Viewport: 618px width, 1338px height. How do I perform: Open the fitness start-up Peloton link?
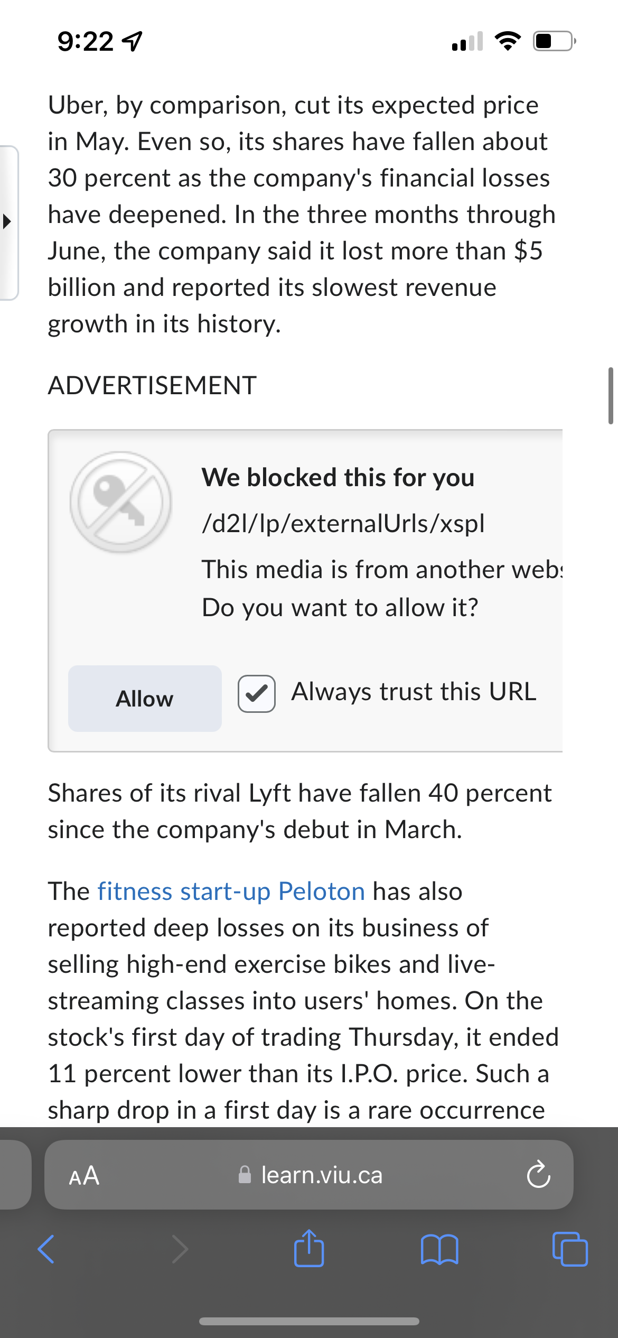[229, 891]
